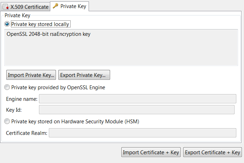Click Import Certificate + Key button
This screenshot has width=244, height=163.
click(x=151, y=152)
